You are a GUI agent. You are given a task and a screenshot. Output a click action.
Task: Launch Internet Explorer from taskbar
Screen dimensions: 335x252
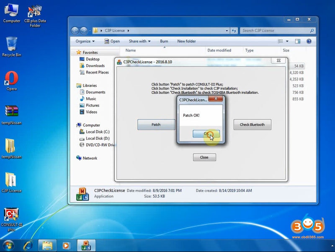[28, 246]
